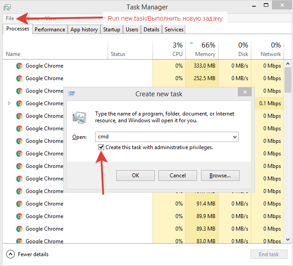Minimize the Task Manager window
Image resolution: width=293 pixels, height=266 pixels.
click(x=254, y=6)
